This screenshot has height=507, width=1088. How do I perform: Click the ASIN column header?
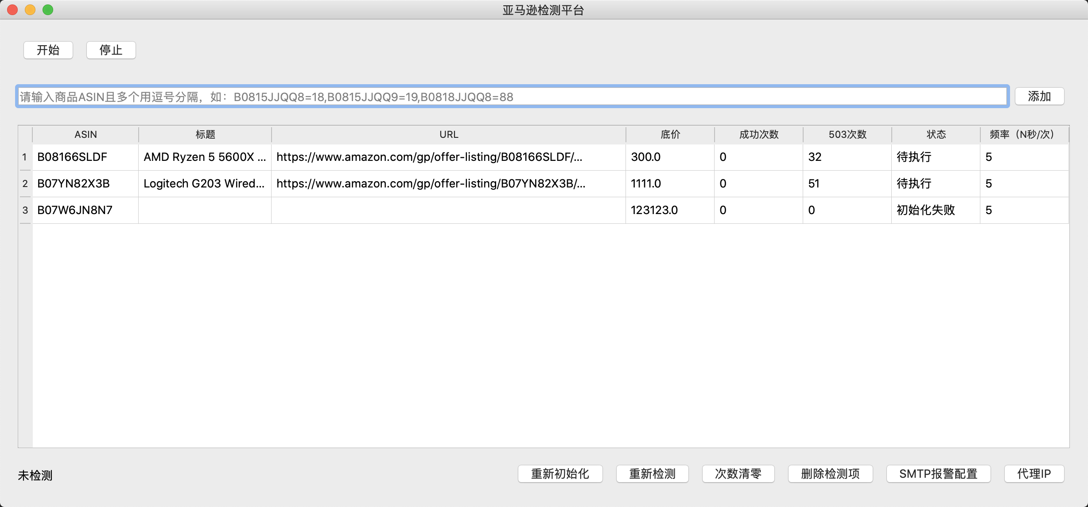[85, 135]
